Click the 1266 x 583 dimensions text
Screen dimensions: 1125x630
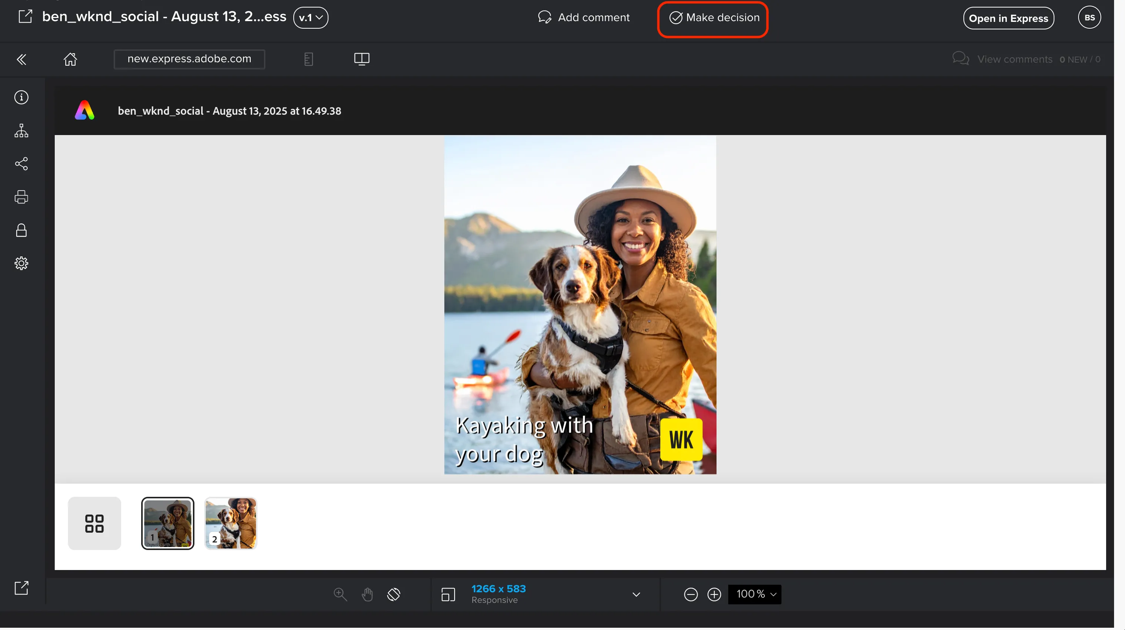[x=498, y=589]
